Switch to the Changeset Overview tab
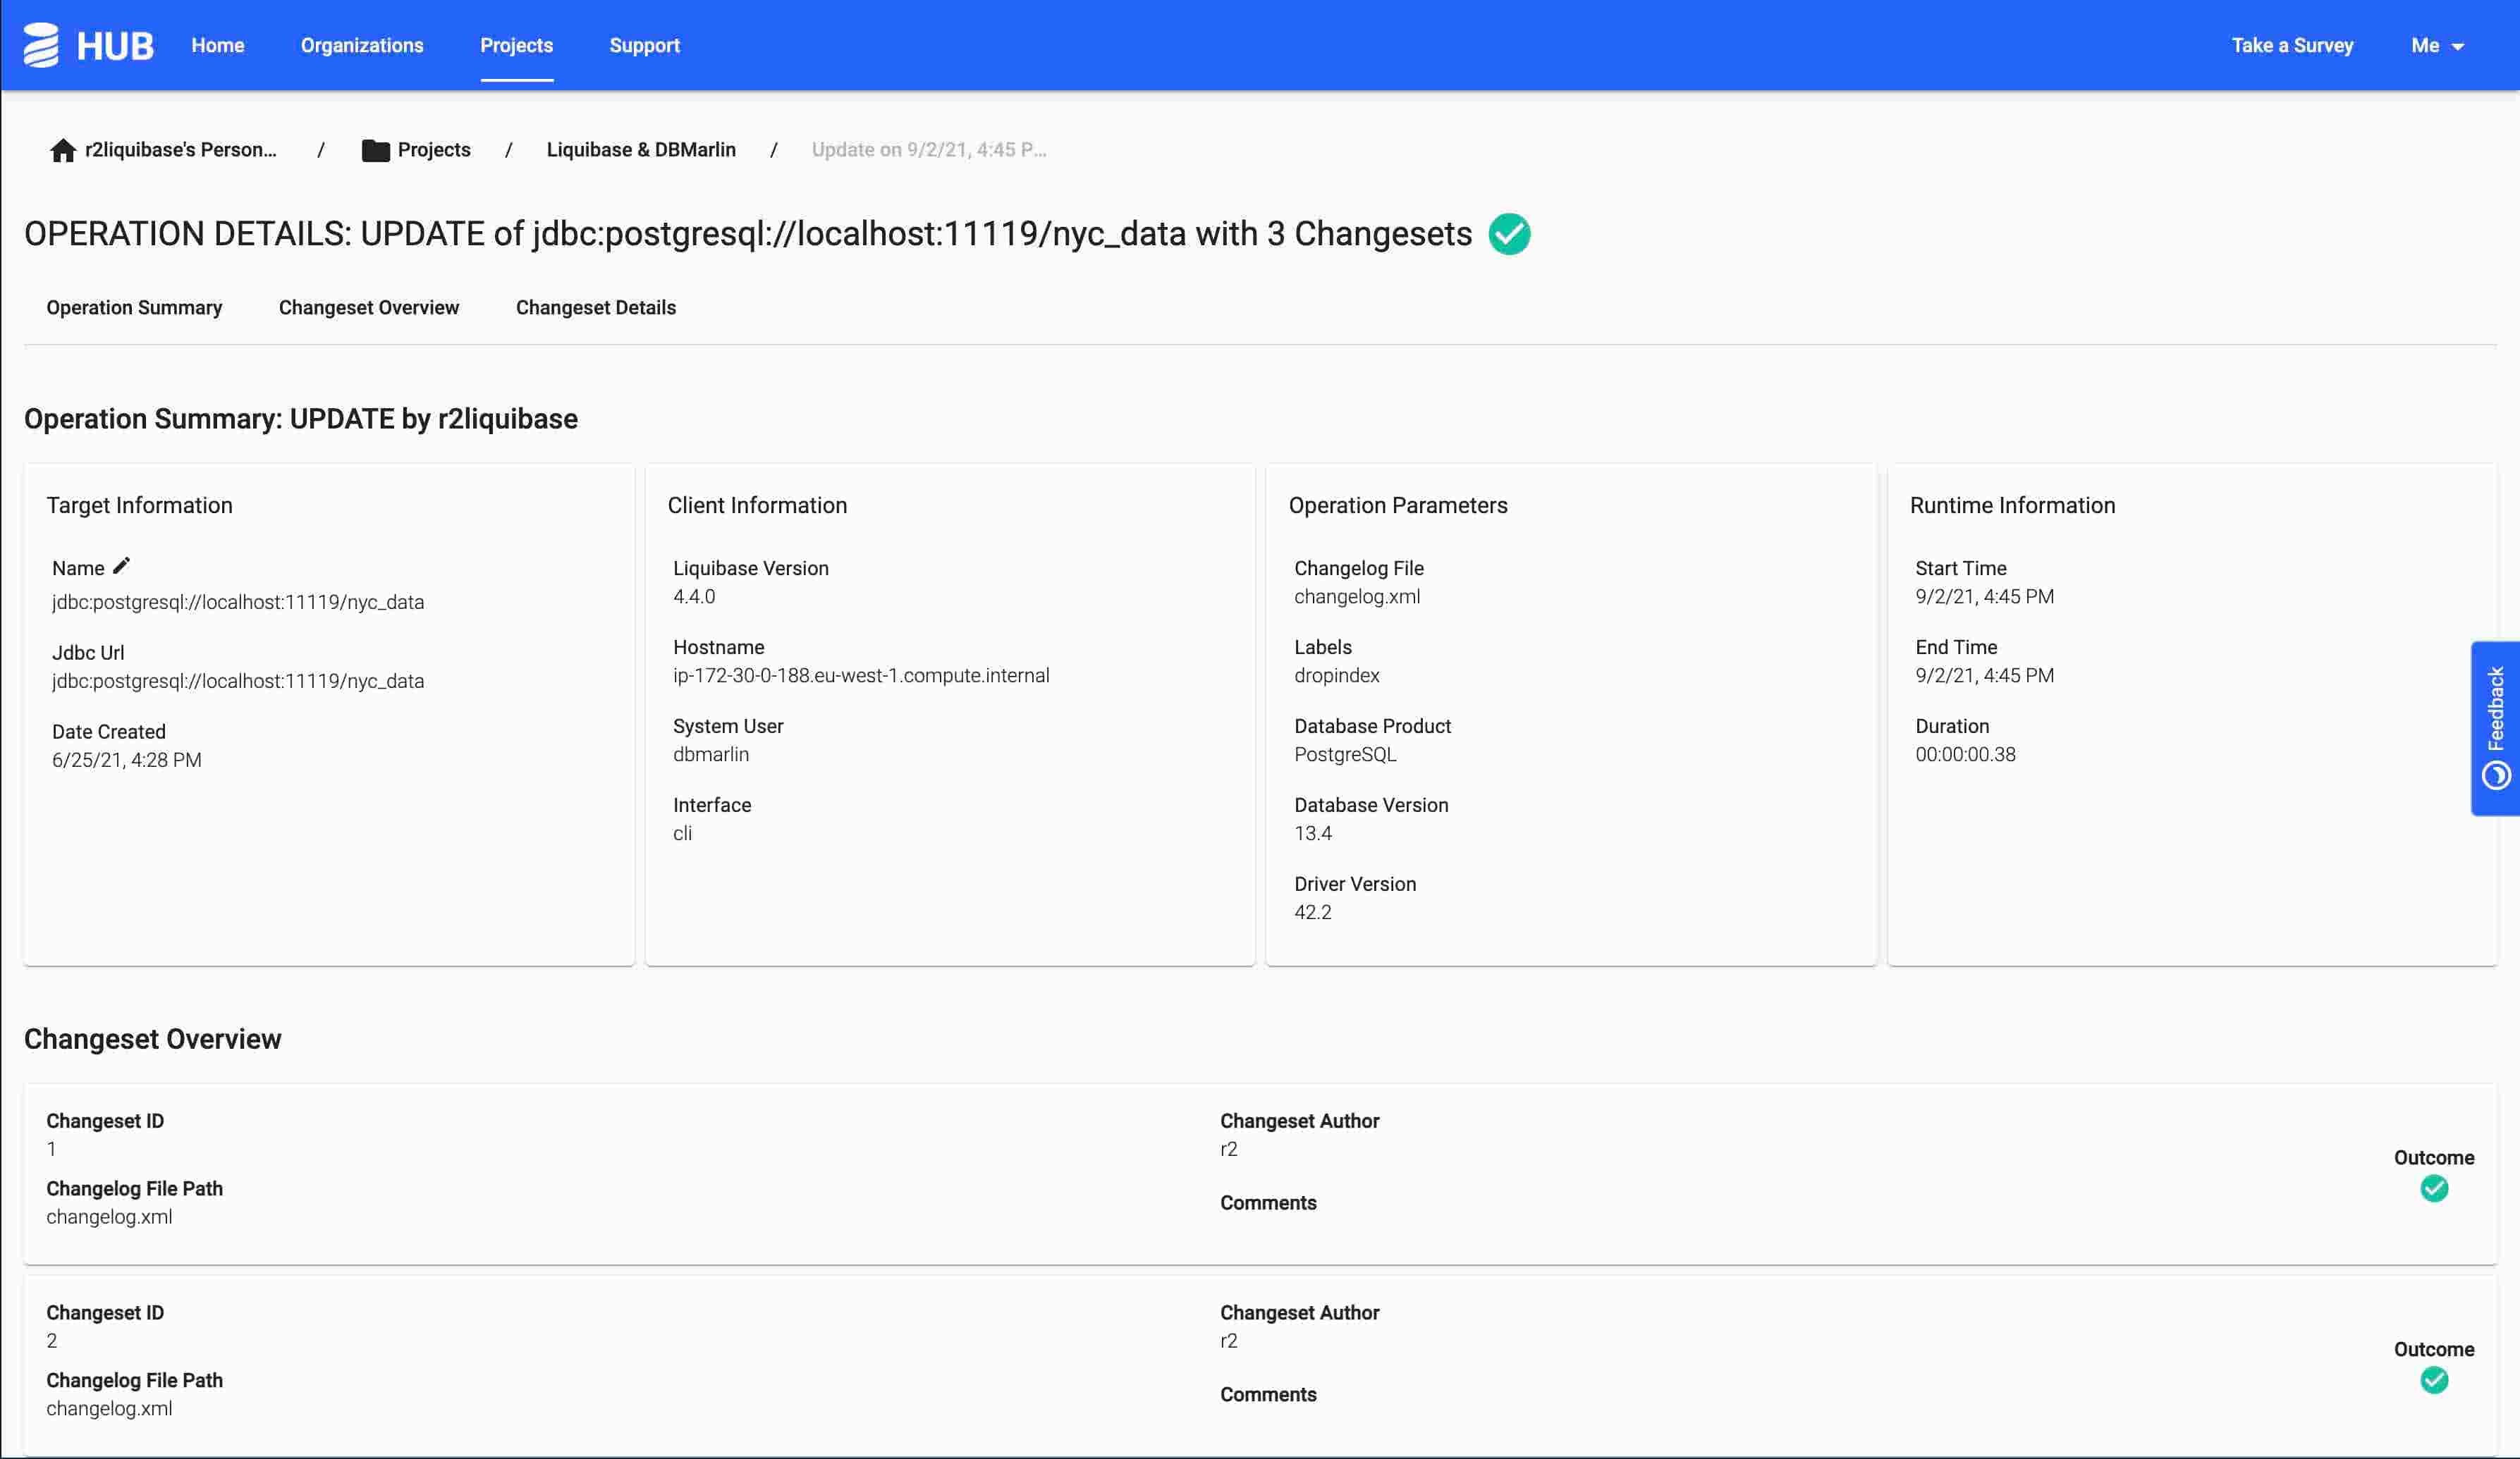The width and height of the screenshot is (2520, 1459). (x=369, y=308)
